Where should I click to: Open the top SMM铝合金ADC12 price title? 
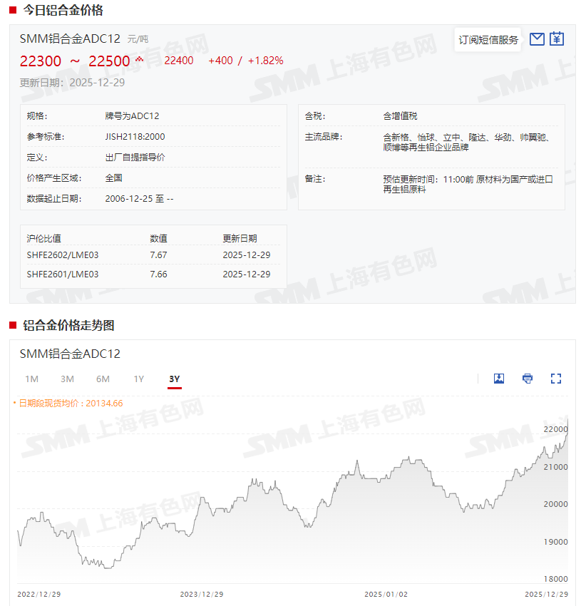[70, 38]
